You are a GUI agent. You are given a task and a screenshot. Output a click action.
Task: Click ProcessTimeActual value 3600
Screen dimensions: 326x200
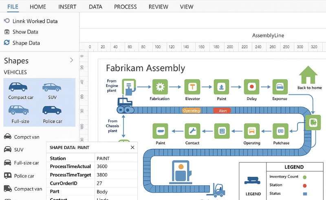(x=102, y=167)
